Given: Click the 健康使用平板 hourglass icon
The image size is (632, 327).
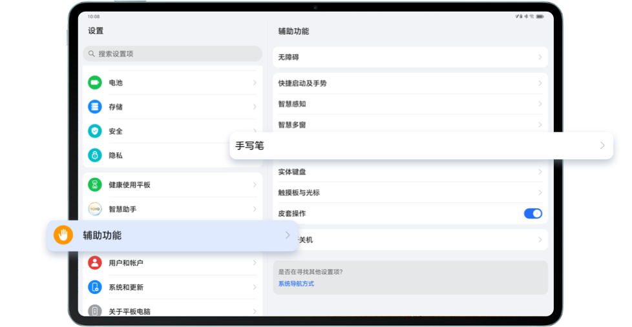Looking at the screenshot, I should pyautogui.click(x=95, y=184).
